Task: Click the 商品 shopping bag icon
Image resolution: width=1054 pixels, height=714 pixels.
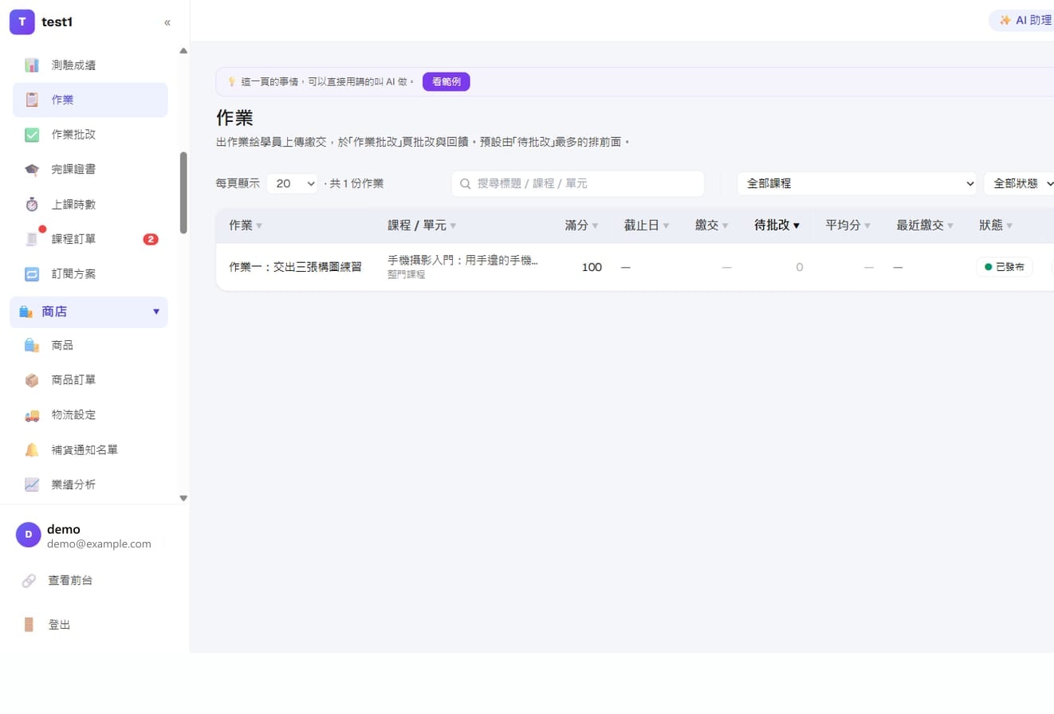Action: click(32, 345)
